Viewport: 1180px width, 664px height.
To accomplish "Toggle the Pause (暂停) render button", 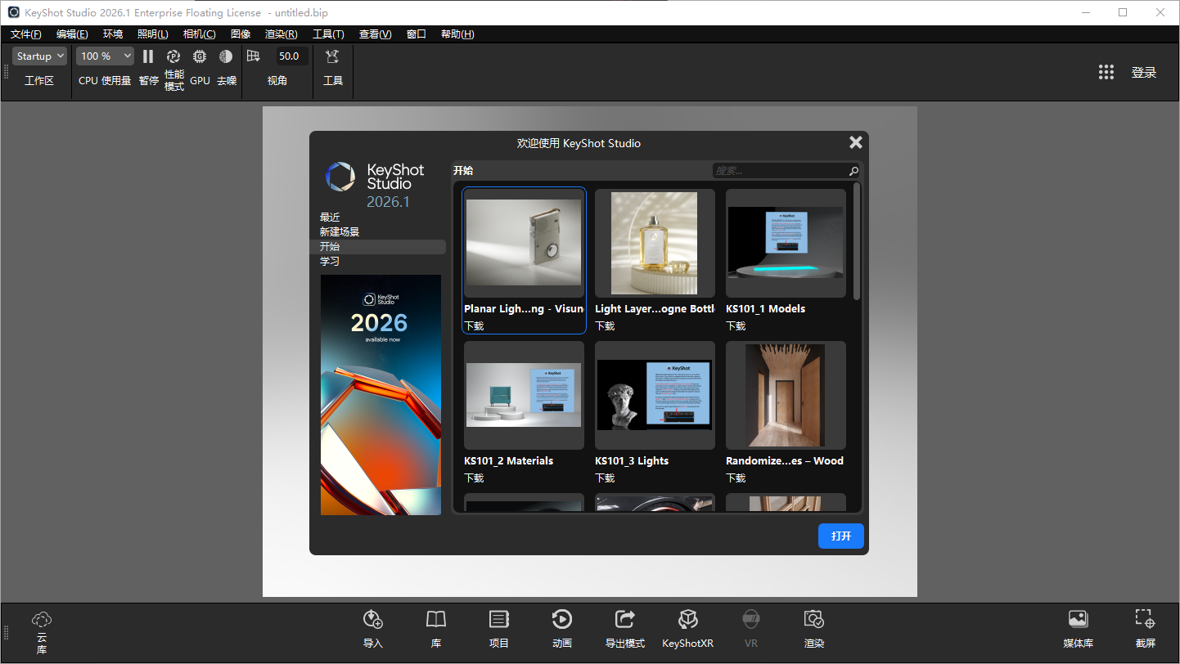I will 148,56.
